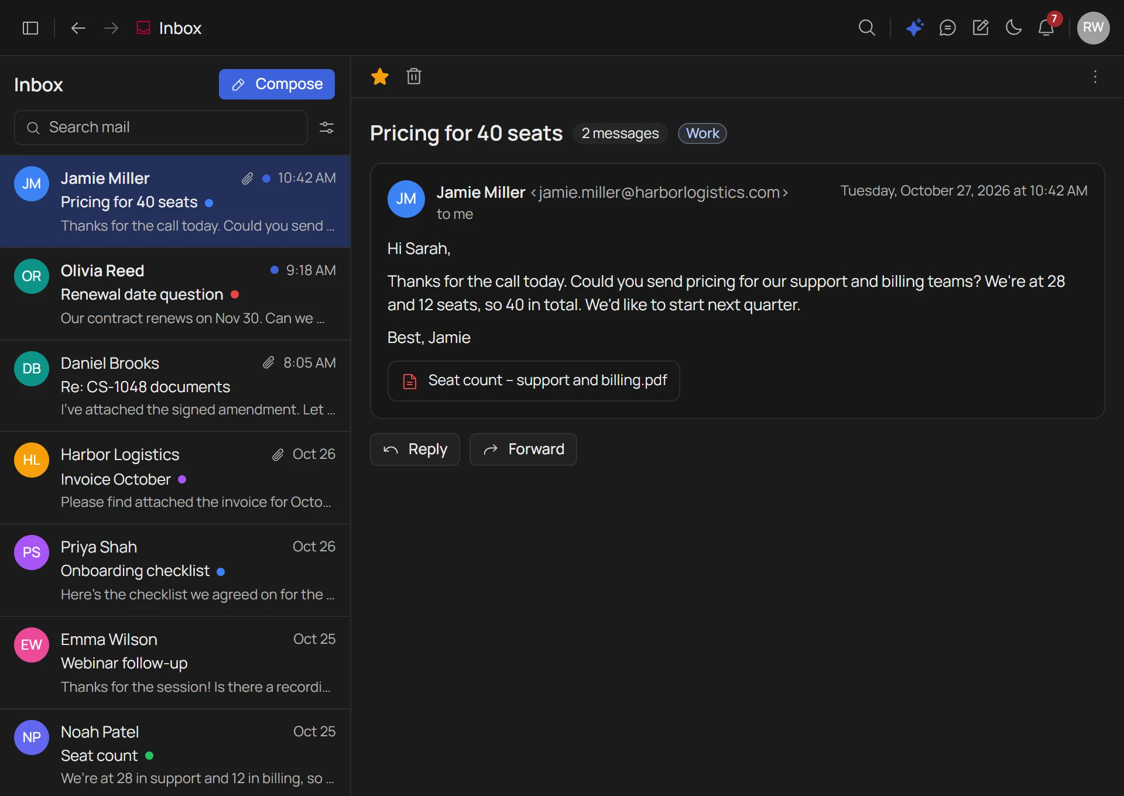Image resolution: width=1124 pixels, height=796 pixels.
Task: Unstar the Pricing for 40 seats email
Action: (x=380, y=76)
